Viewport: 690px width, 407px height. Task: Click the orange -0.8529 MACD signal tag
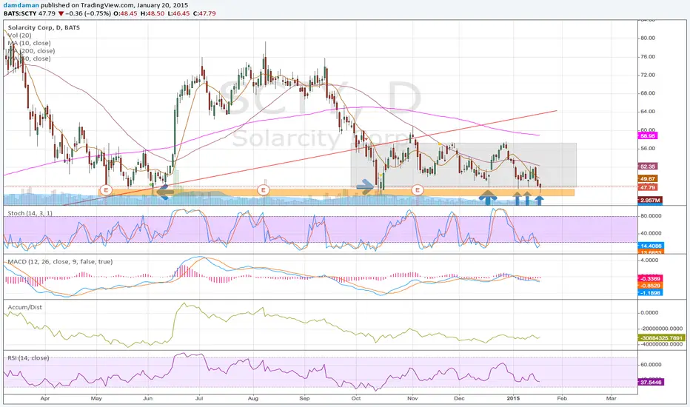(650, 286)
